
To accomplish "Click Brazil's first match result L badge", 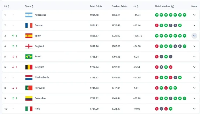I will click(157, 57).
